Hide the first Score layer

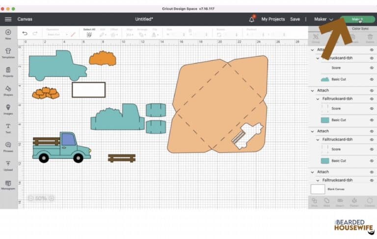tap(371, 68)
